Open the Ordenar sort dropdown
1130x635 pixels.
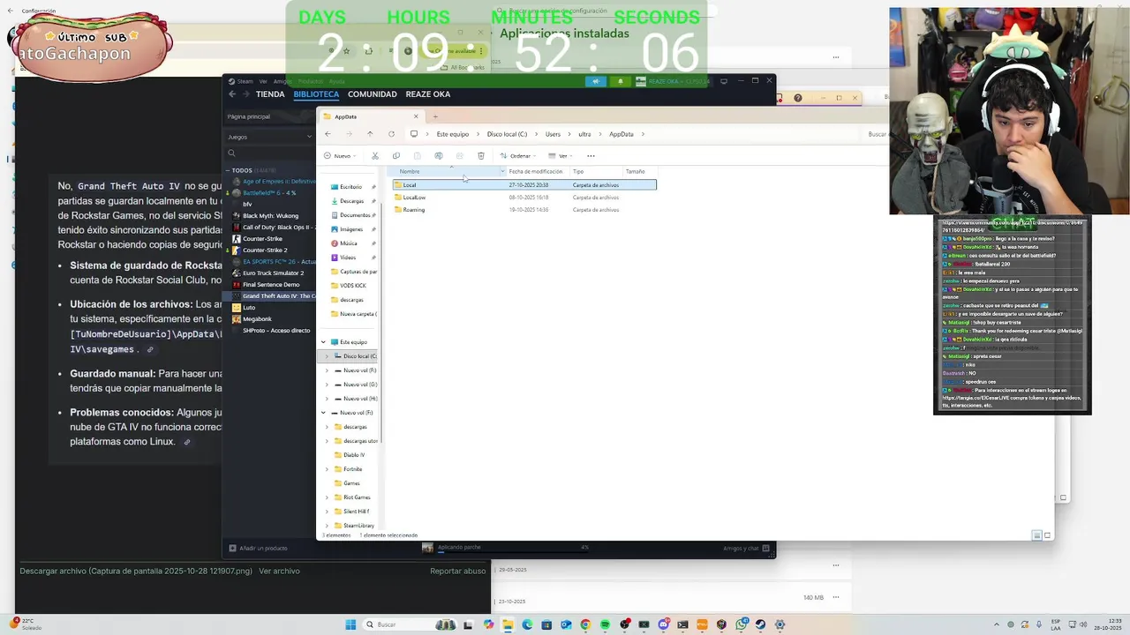coord(518,156)
